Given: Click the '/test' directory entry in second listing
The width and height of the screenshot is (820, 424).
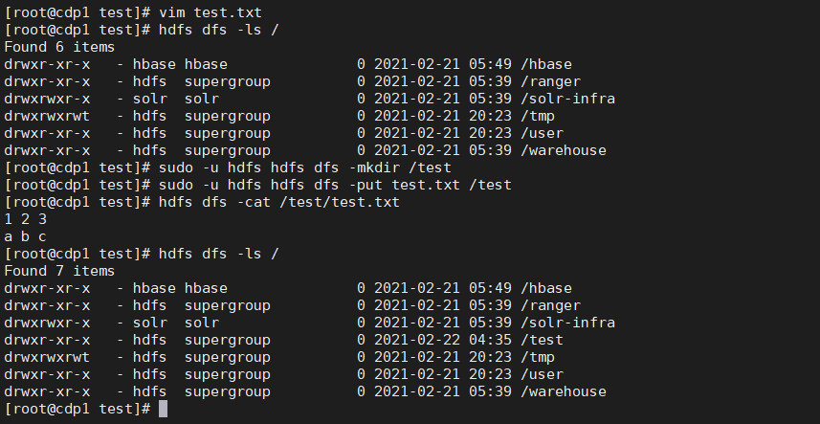Looking at the screenshot, I should [x=543, y=340].
